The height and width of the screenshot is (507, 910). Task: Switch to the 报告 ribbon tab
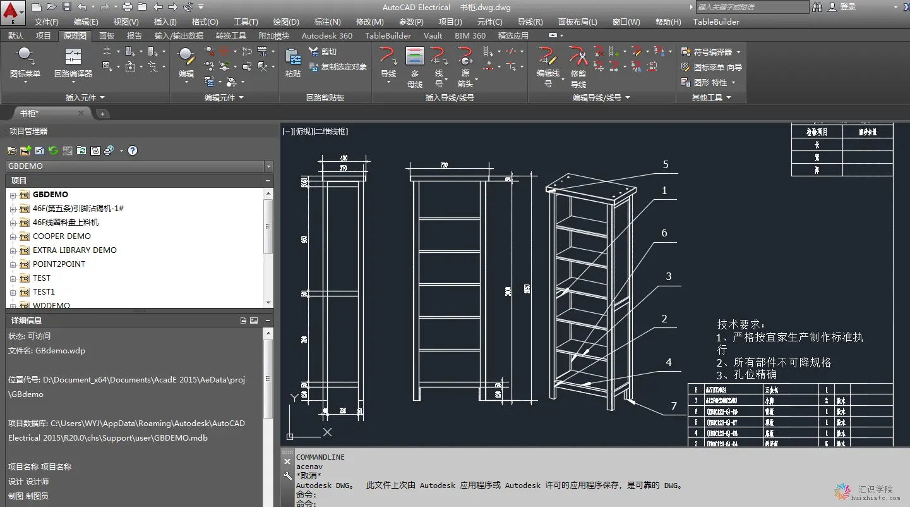click(135, 36)
